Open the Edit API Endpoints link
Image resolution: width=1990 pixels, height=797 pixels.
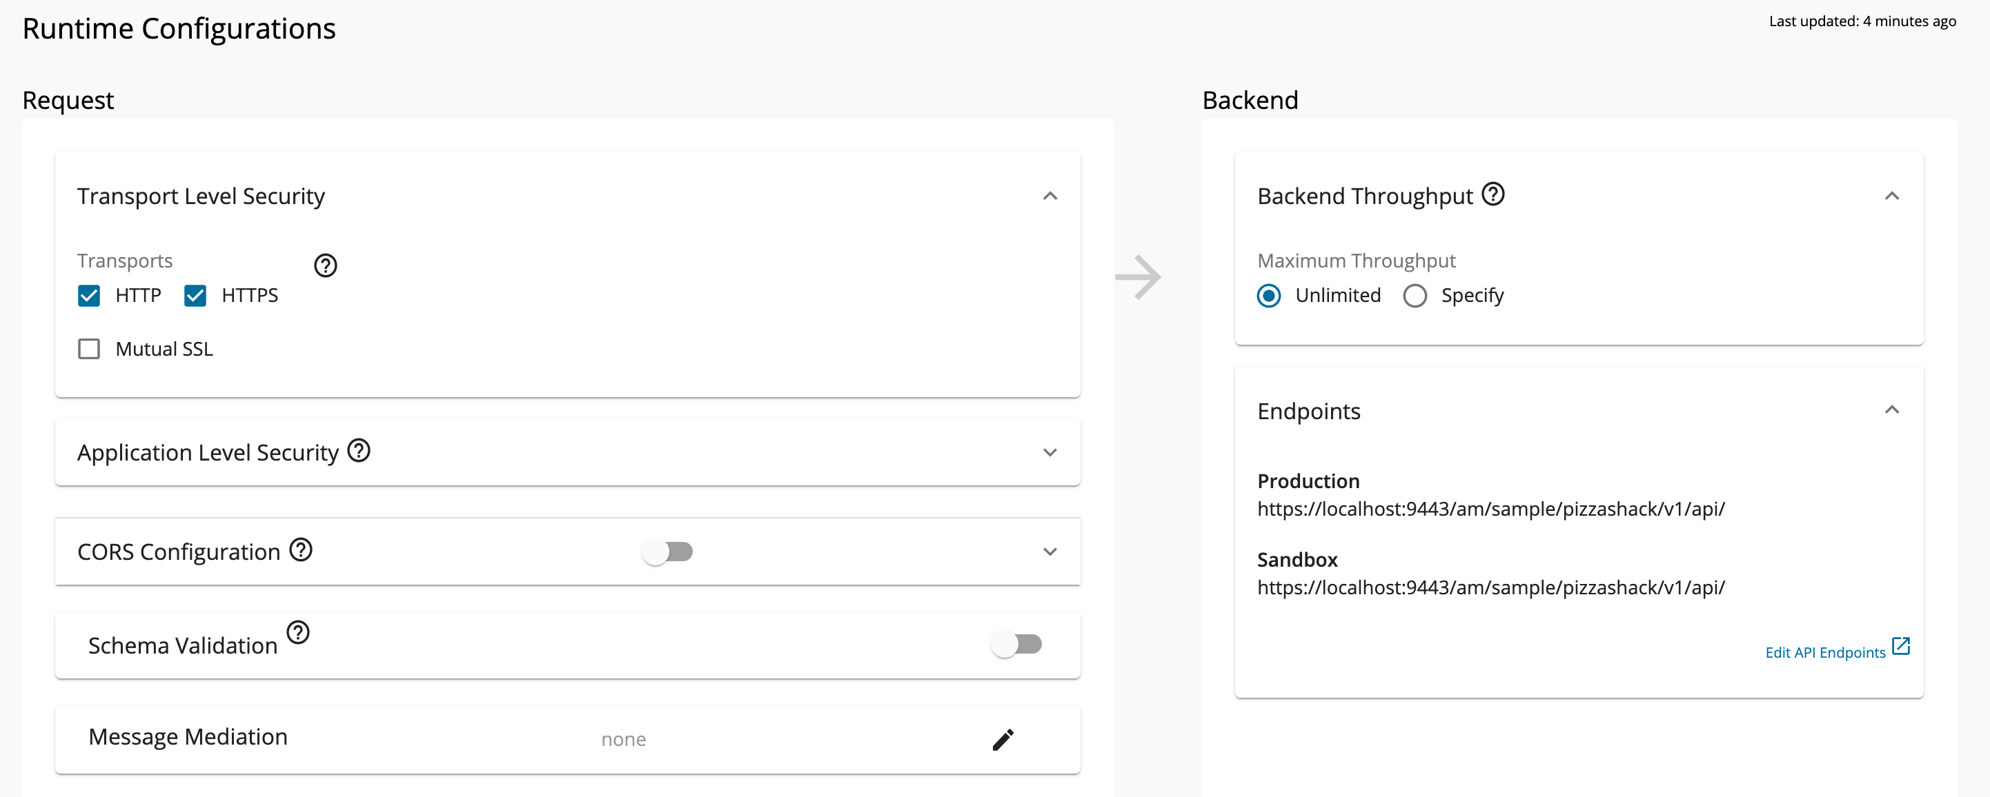point(1824,653)
